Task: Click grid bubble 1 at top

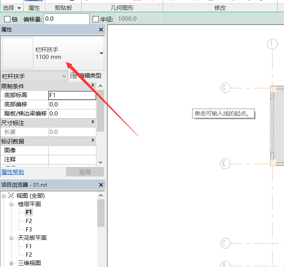Action: click(272, 44)
